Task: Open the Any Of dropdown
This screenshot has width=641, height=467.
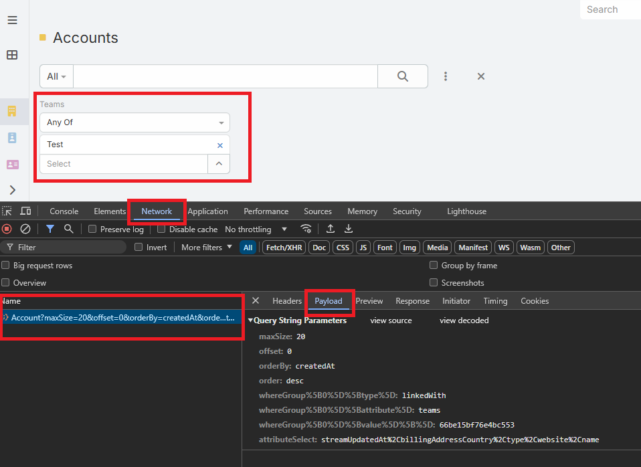Action: click(134, 122)
